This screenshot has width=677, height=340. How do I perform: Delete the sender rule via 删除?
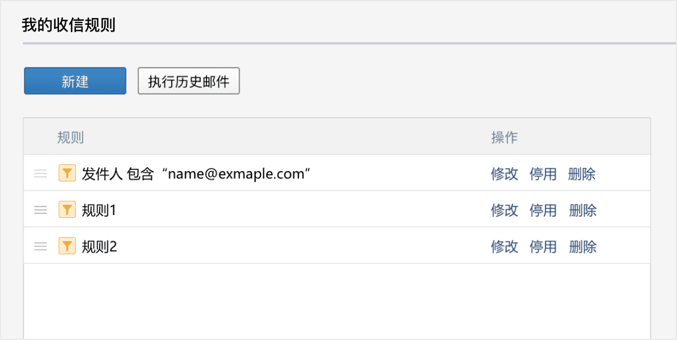coord(582,175)
